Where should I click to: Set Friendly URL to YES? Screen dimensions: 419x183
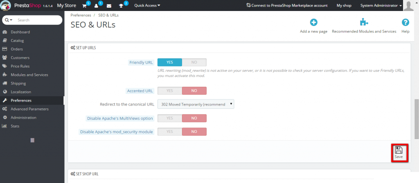[x=170, y=62]
